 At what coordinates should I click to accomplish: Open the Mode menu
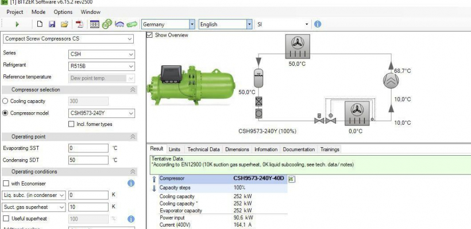[38, 12]
